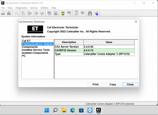Open File Explorer from taskbar

pyautogui.click(x=64, y=110)
